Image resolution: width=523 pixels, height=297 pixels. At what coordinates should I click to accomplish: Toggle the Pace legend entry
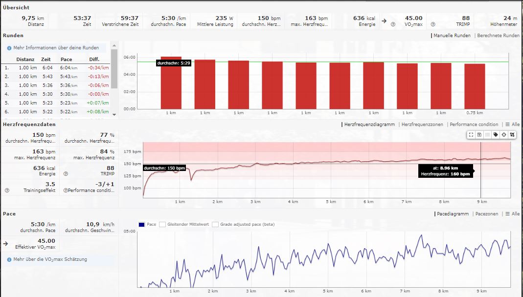(x=141, y=225)
